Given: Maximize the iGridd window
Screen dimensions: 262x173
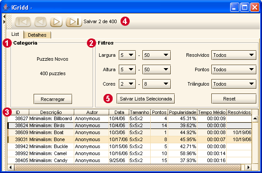Looking at the screenshot, I should coord(245,7).
